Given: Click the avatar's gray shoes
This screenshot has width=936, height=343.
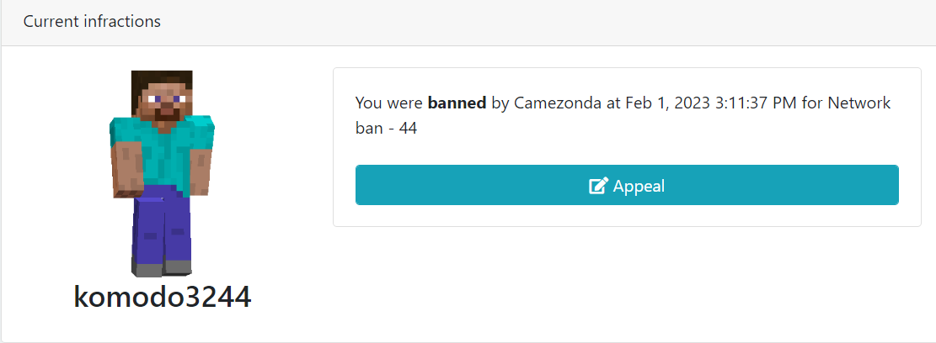Looking at the screenshot, I should 163,268.
